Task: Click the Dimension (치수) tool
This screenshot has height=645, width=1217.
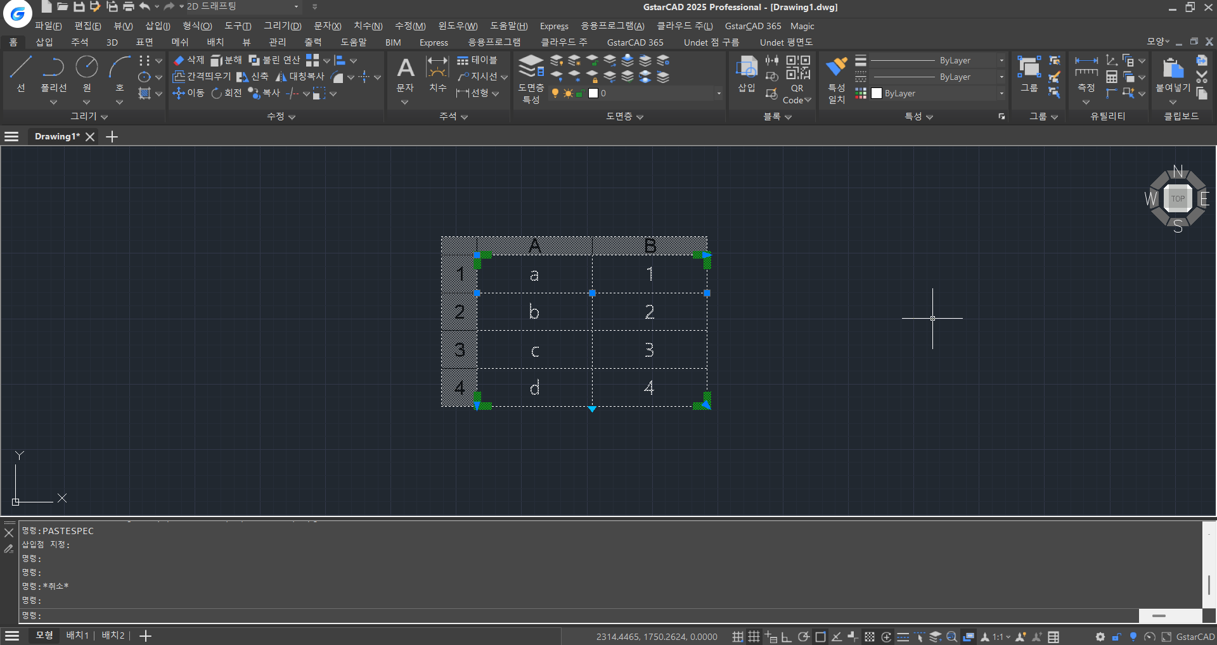Action: (x=437, y=74)
